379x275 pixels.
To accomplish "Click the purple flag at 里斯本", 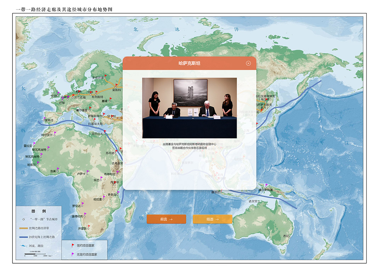I will [x=45, y=118].
